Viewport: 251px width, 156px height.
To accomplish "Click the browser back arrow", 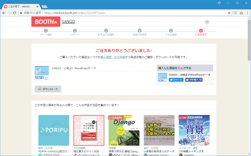I will (x=4, y=13).
